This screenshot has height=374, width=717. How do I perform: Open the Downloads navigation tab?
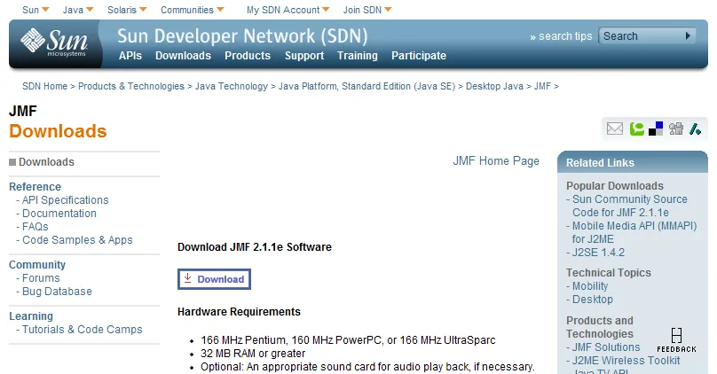click(183, 56)
